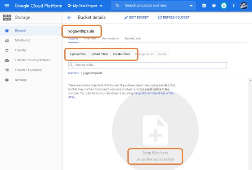Select Transfer in the sidebar

tap(31, 50)
